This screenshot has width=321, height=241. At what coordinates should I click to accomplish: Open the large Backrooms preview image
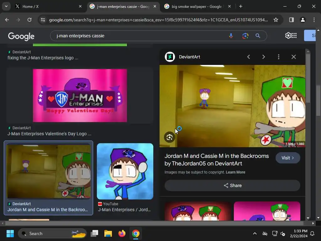tap(232, 106)
